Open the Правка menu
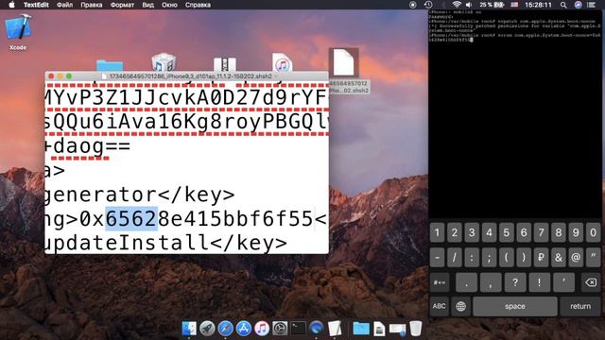 coord(92,5)
